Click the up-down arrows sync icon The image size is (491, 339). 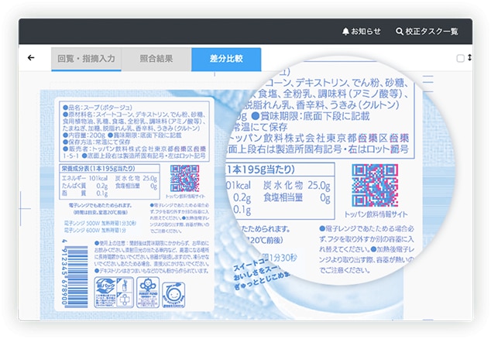pyautogui.click(x=470, y=57)
